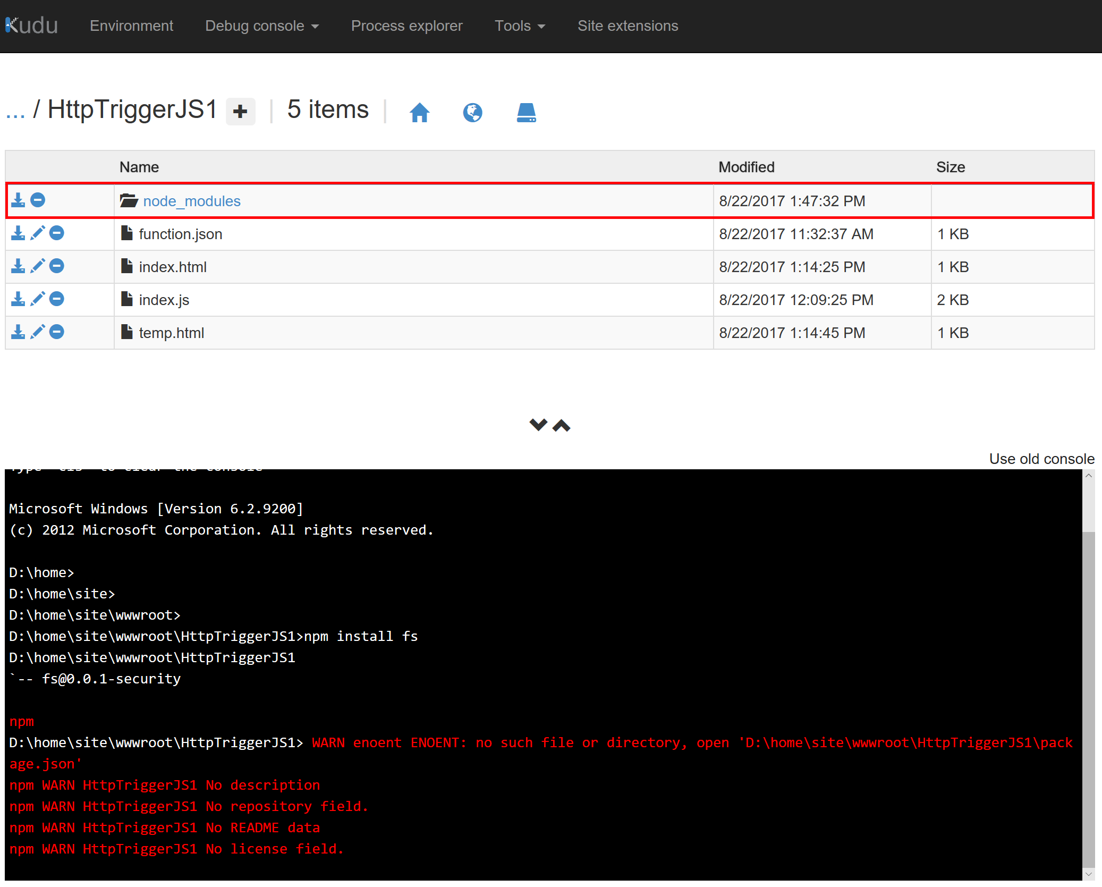
Task: Click the system drive icon
Action: coord(526,112)
